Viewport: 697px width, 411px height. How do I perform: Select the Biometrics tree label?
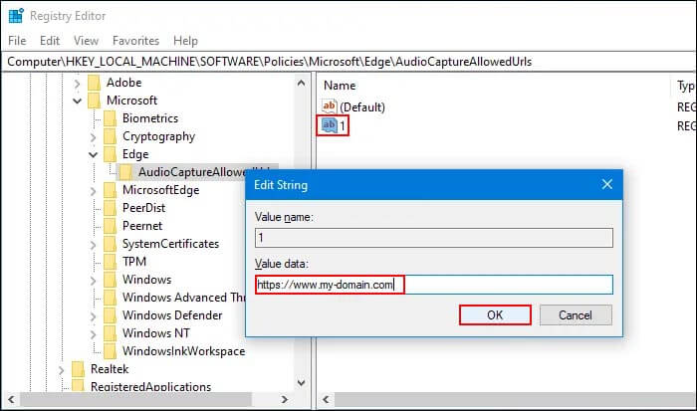(x=150, y=118)
